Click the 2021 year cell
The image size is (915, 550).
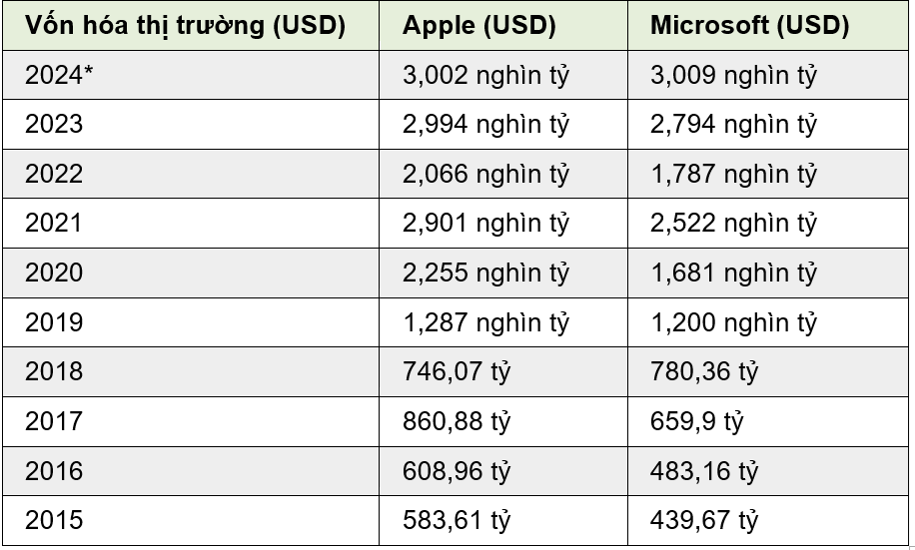pos(54,224)
